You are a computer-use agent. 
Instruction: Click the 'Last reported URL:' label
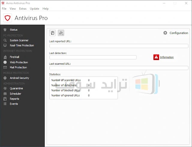60,41
